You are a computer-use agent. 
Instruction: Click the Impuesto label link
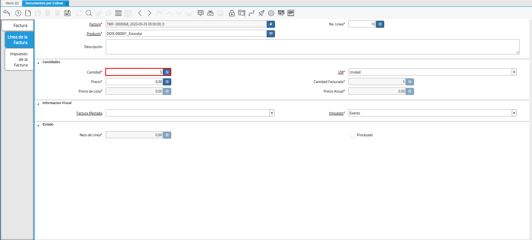[x=336, y=113]
